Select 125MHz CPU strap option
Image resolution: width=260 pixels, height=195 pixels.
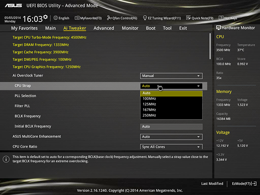pos(171,104)
